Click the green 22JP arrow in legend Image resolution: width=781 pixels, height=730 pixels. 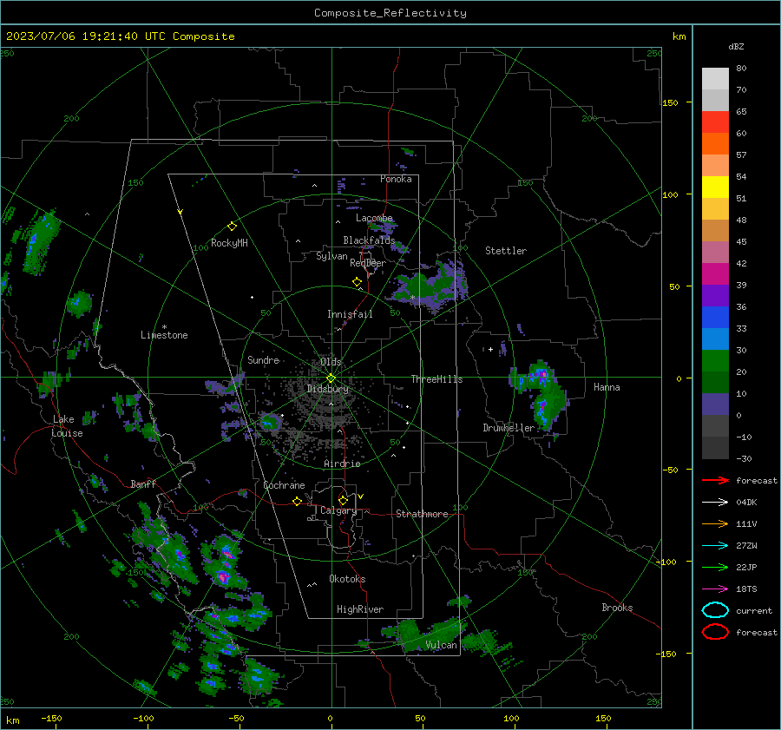tap(715, 567)
